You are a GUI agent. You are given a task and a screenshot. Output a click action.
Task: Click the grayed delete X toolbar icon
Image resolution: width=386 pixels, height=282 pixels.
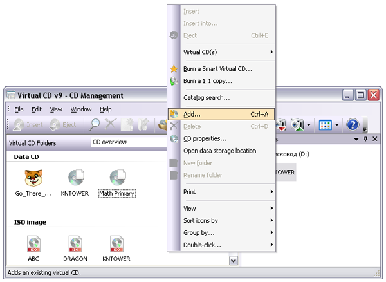pyautogui.click(x=110, y=124)
